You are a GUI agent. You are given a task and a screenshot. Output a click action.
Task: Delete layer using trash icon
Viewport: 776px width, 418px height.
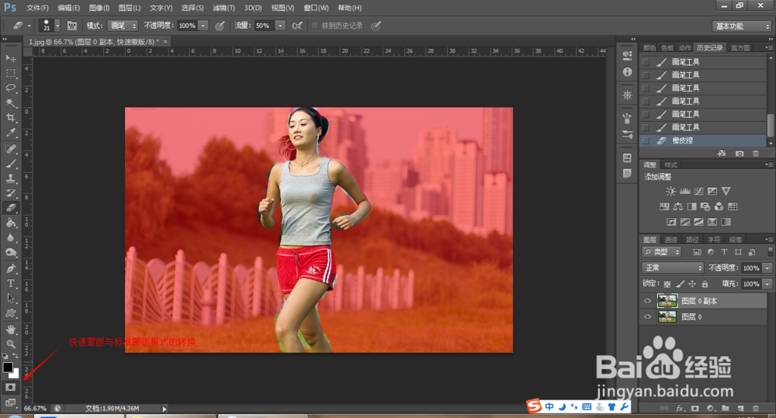755,407
